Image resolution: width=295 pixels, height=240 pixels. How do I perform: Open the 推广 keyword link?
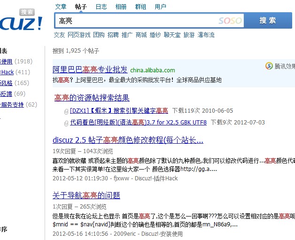tap(127, 35)
